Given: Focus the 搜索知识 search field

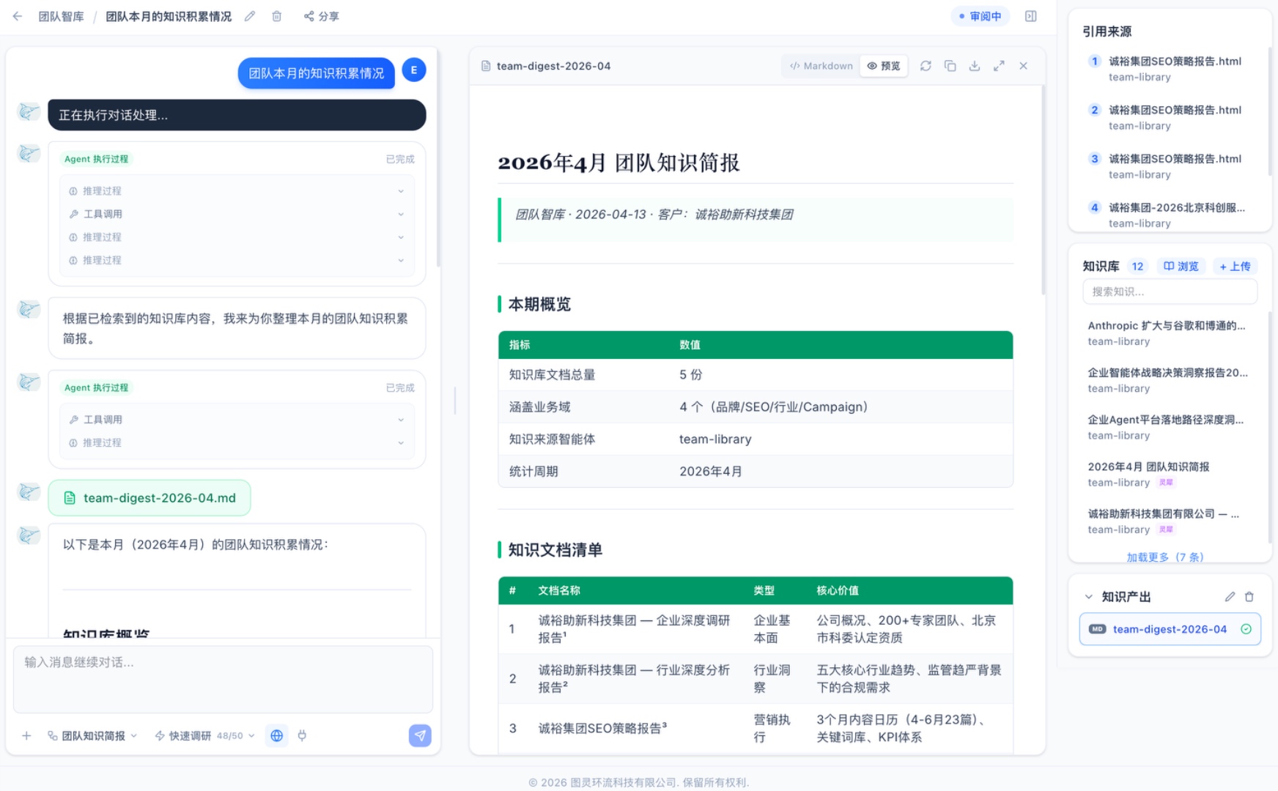Looking at the screenshot, I should point(1170,291).
